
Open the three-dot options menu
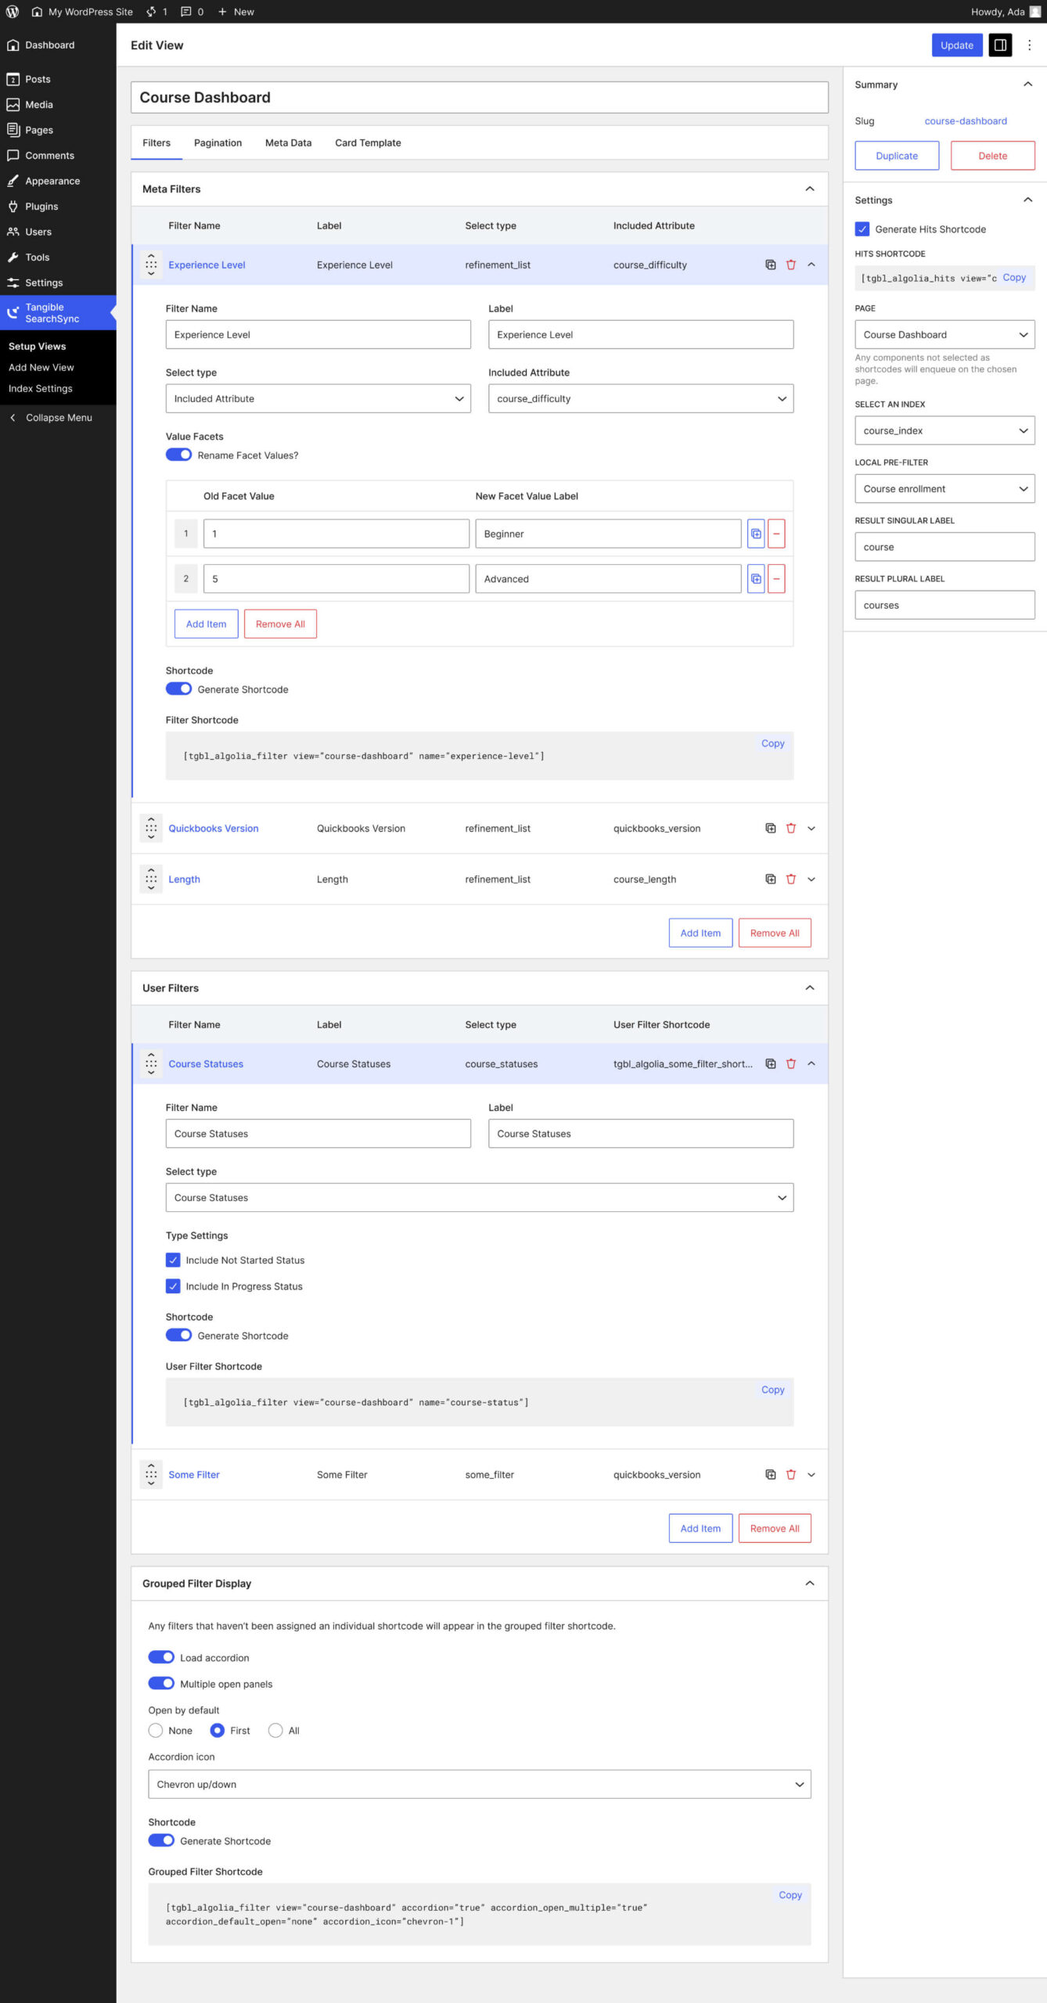1029,45
